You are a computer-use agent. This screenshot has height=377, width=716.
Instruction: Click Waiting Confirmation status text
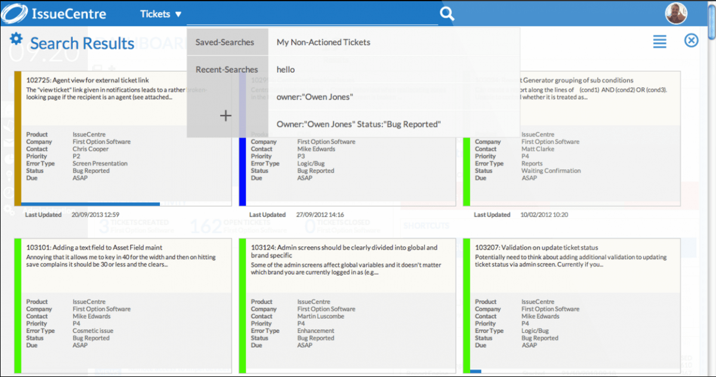click(x=551, y=170)
